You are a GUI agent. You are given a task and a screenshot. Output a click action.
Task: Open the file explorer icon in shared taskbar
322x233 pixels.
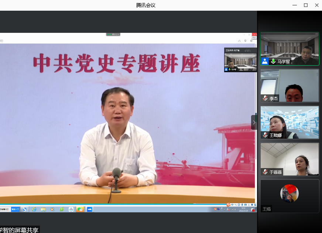click(x=43, y=209)
